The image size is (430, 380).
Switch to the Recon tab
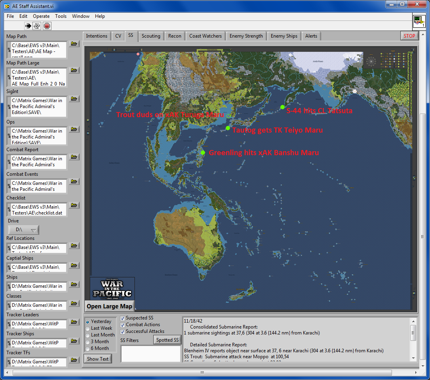[175, 36]
